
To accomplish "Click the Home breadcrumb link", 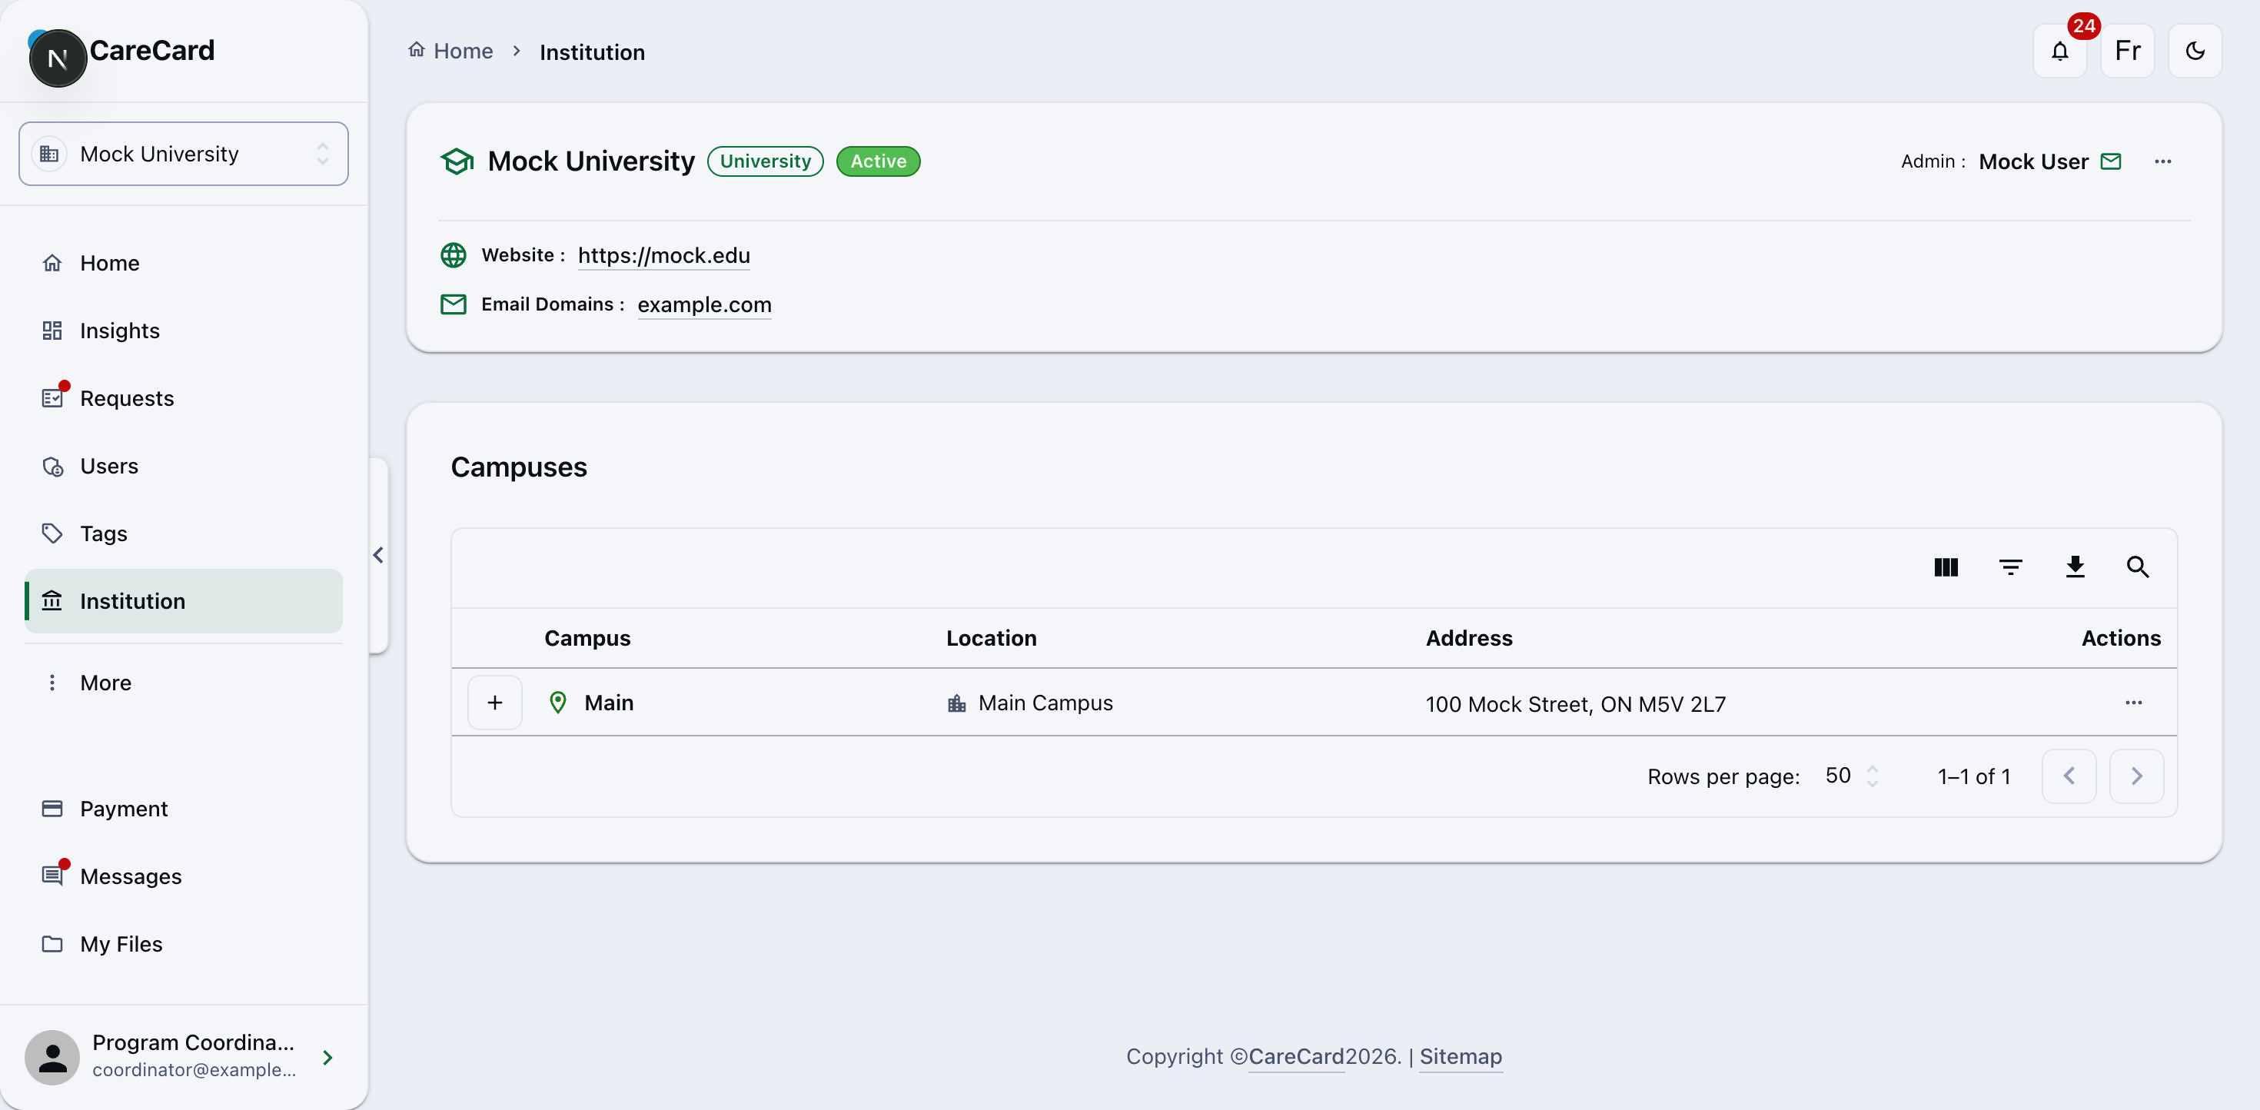I will [451, 51].
